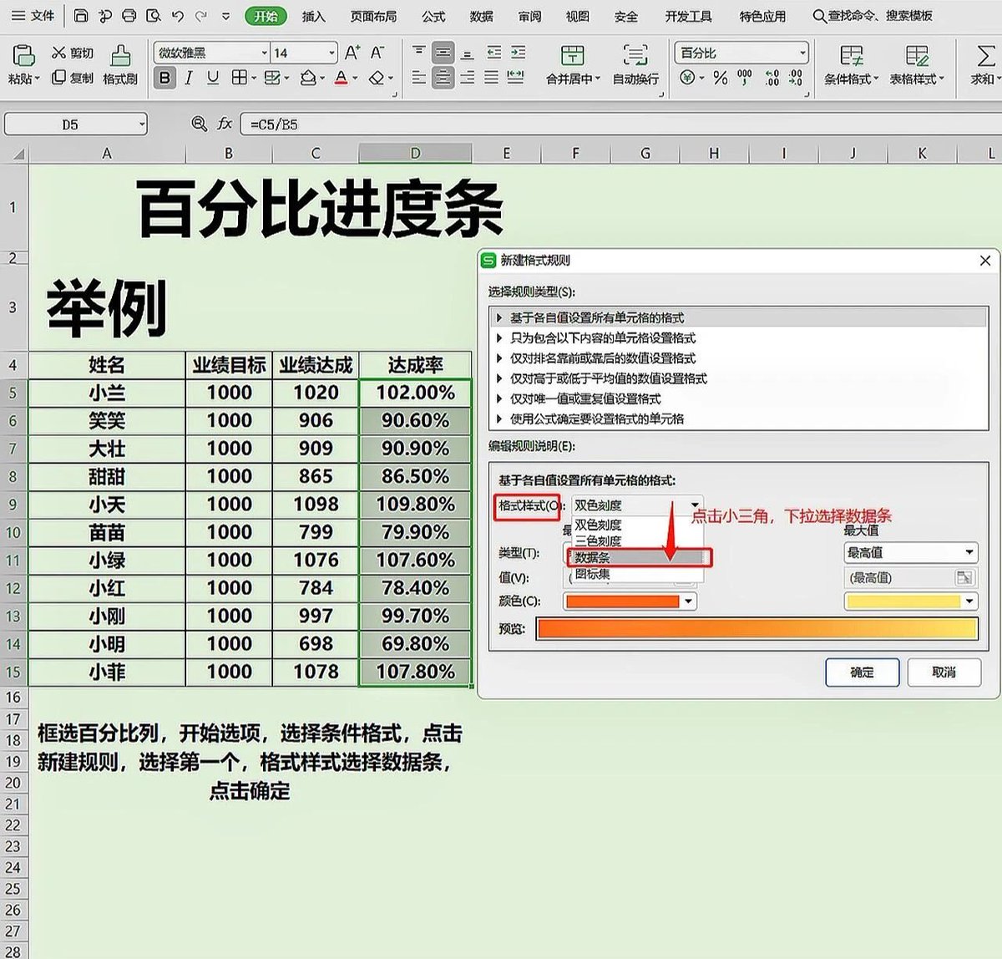The width and height of the screenshot is (1002, 959).
Task: Increase font size with A+ icon
Action: pyautogui.click(x=352, y=53)
